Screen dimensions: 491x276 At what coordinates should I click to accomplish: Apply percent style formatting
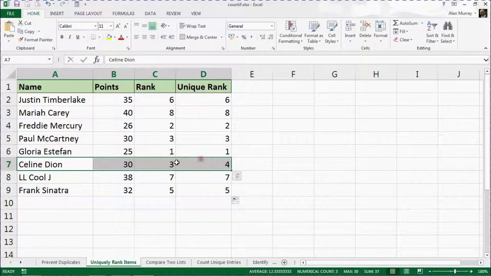(x=244, y=37)
